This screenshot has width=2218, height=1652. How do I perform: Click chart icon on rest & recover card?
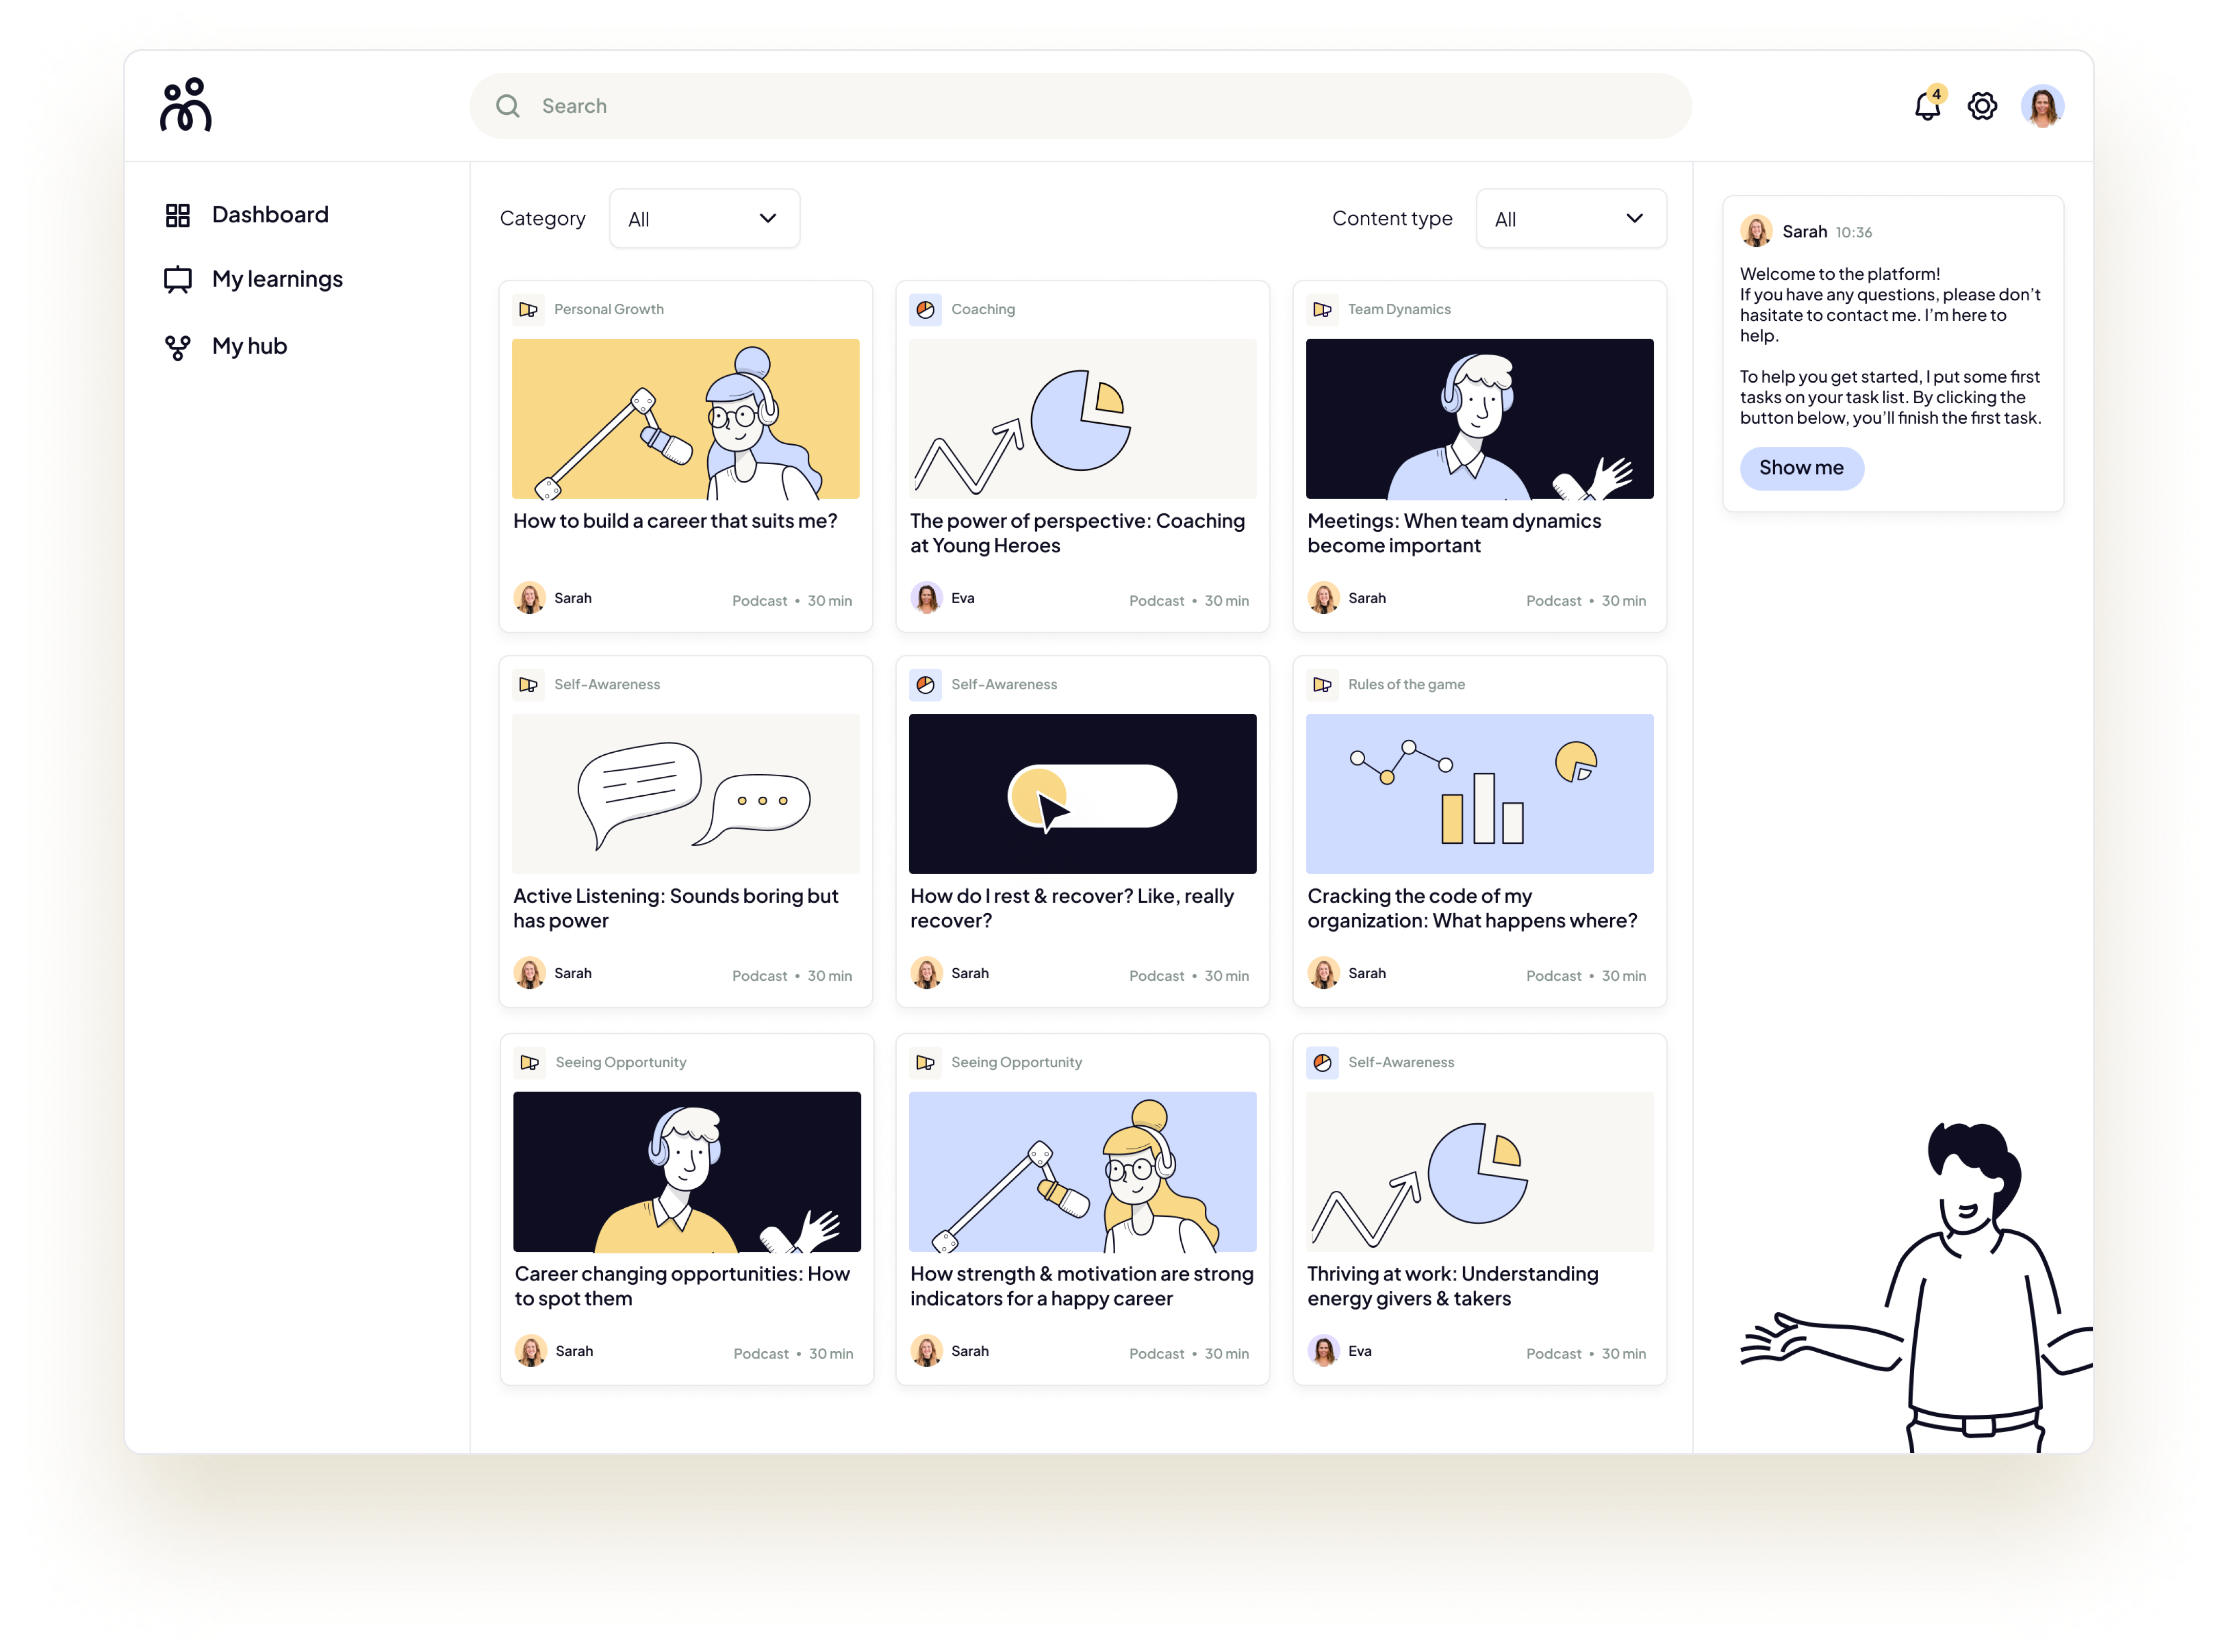click(925, 685)
